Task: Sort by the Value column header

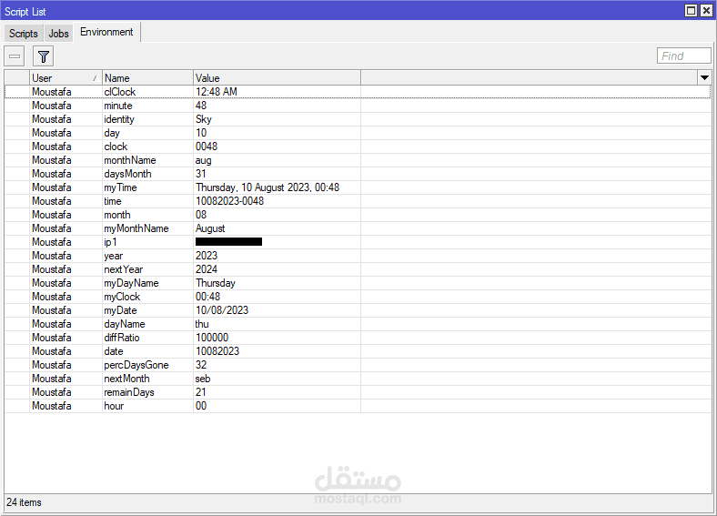Action: [x=278, y=77]
